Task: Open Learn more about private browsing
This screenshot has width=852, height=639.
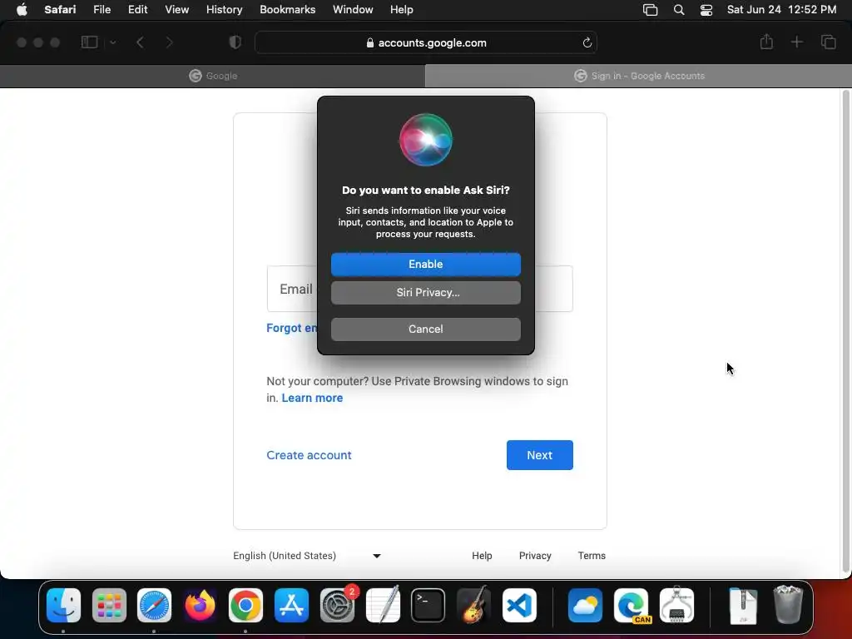Action: (312, 398)
